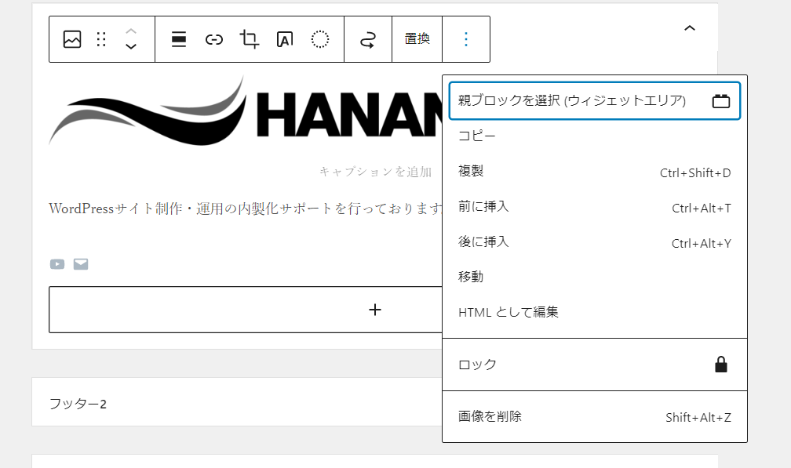Click the add text over image icon

click(x=285, y=39)
